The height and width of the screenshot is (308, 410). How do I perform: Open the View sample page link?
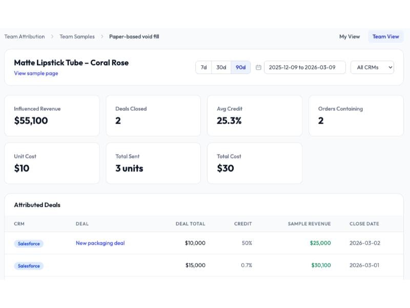[x=36, y=73]
